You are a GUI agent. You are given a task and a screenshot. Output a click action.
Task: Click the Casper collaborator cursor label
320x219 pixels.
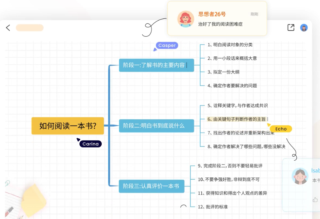(167, 46)
